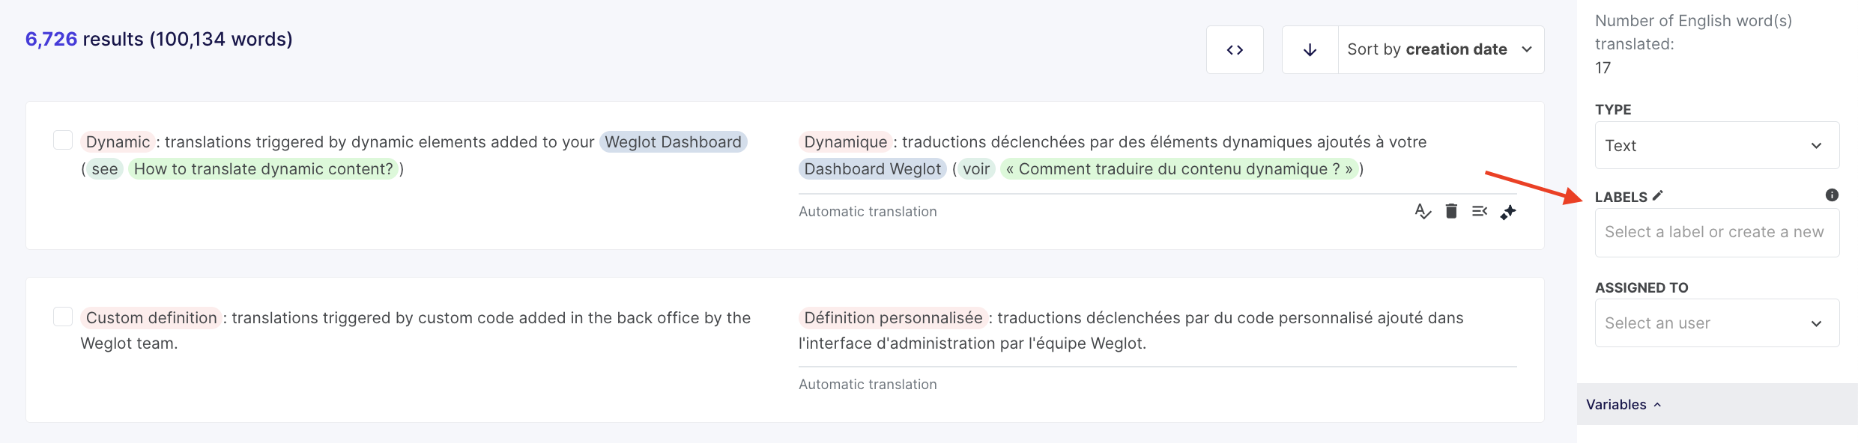Open the info icon in the LABELS section

click(1832, 195)
